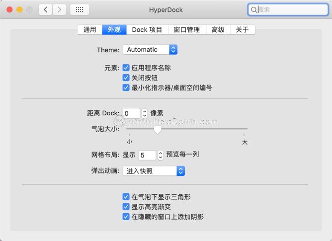The image size is (332, 241).
Task: Disable the 关闭按钮 checkbox
Action: pyautogui.click(x=126, y=78)
